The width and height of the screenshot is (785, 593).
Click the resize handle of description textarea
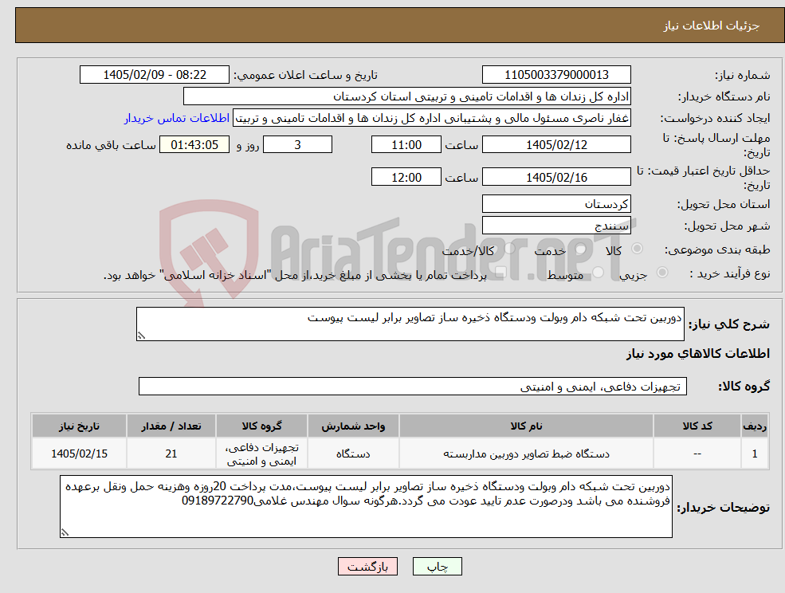click(x=141, y=336)
